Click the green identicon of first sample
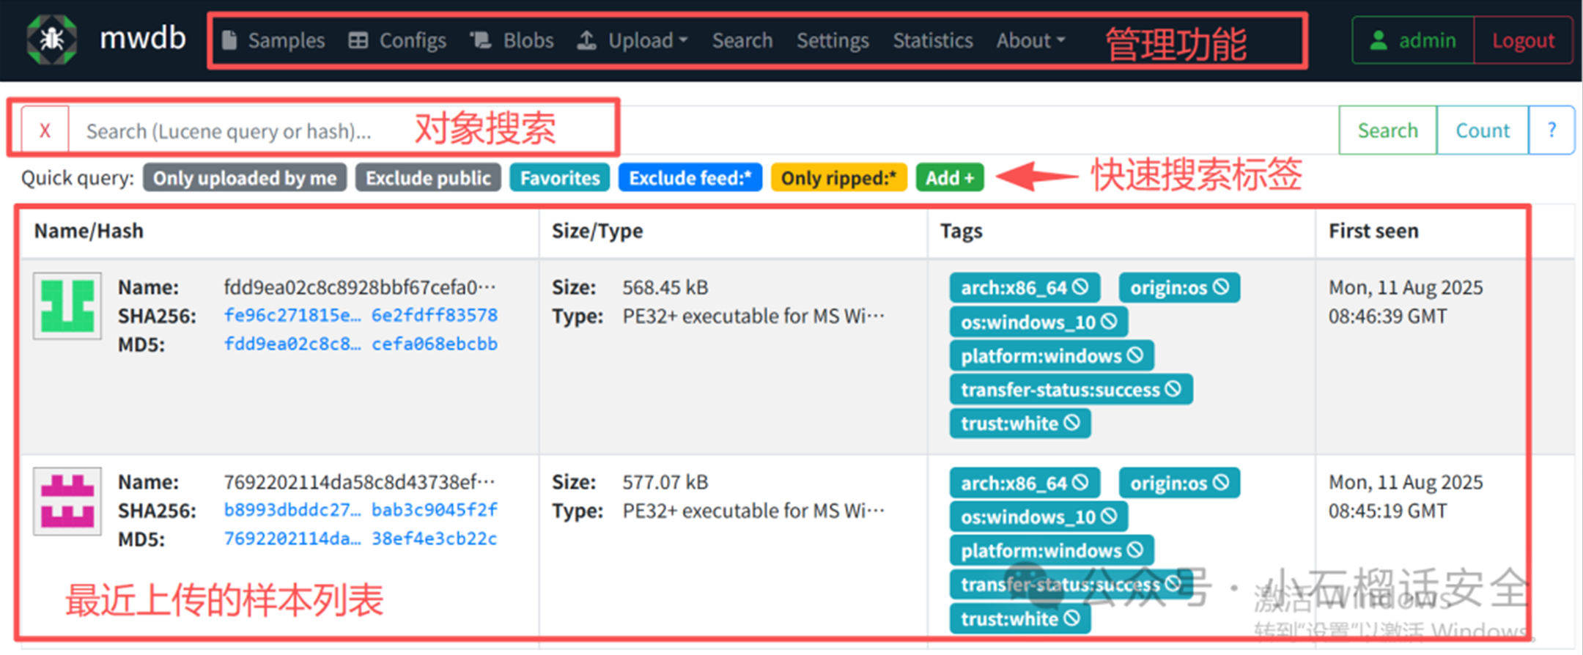Image resolution: width=1583 pixels, height=655 pixels. click(x=67, y=306)
